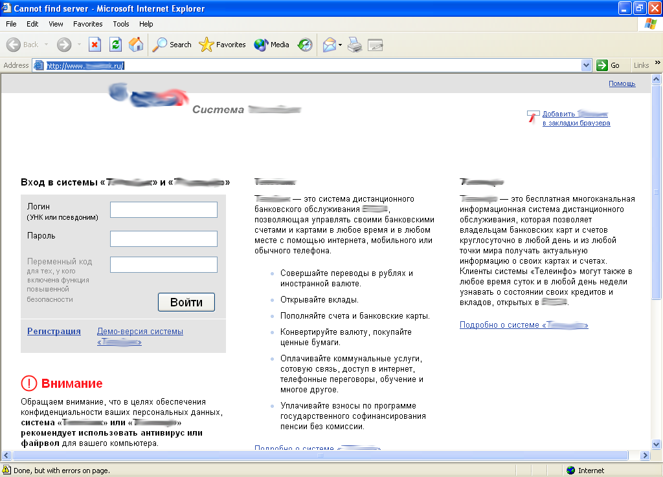663x477 pixels.
Task: Open the History clock icon
Action: click(305, 45)
